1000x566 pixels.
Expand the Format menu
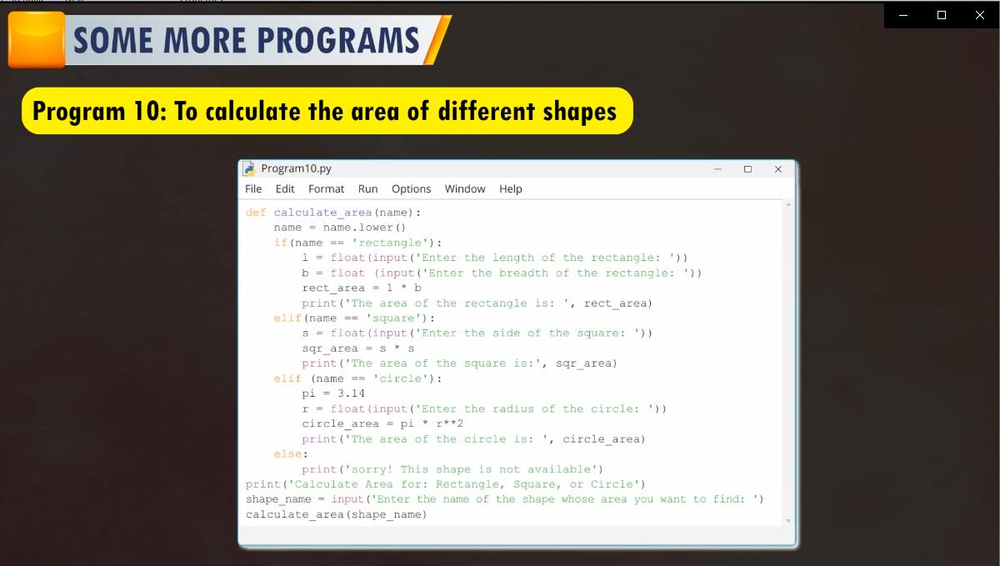[x=326, y=189]
